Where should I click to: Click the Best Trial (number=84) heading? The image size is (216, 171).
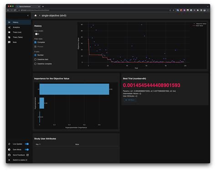(x=134, y=78)
